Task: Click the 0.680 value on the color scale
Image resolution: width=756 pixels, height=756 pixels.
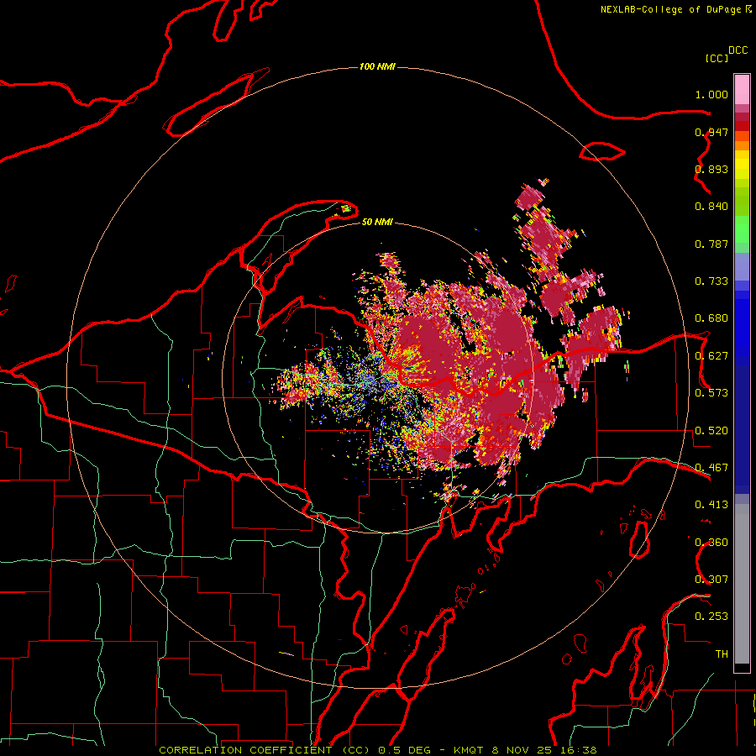Action: click(711, 318)
